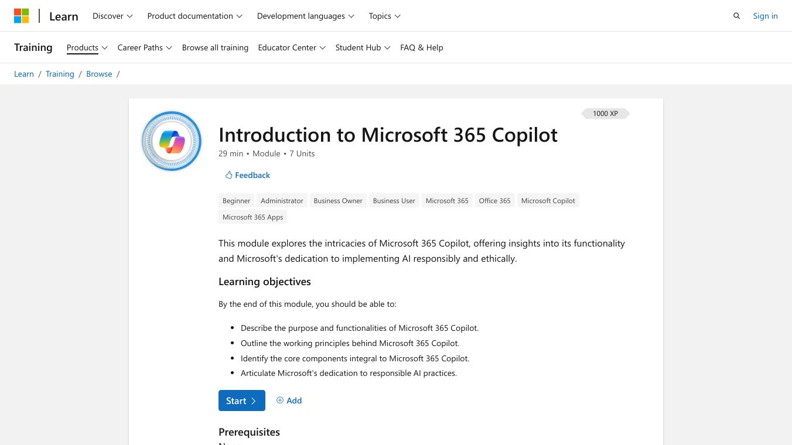Open the search magnifier icon
Image resolution: width=792 pixels, height=445 pixels.
736,16
